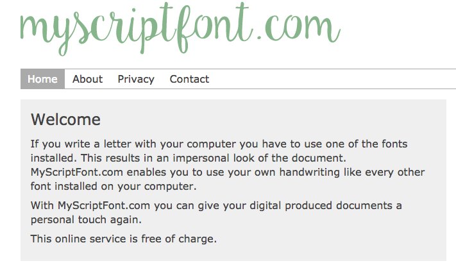Go to the About page

point(87,79)
